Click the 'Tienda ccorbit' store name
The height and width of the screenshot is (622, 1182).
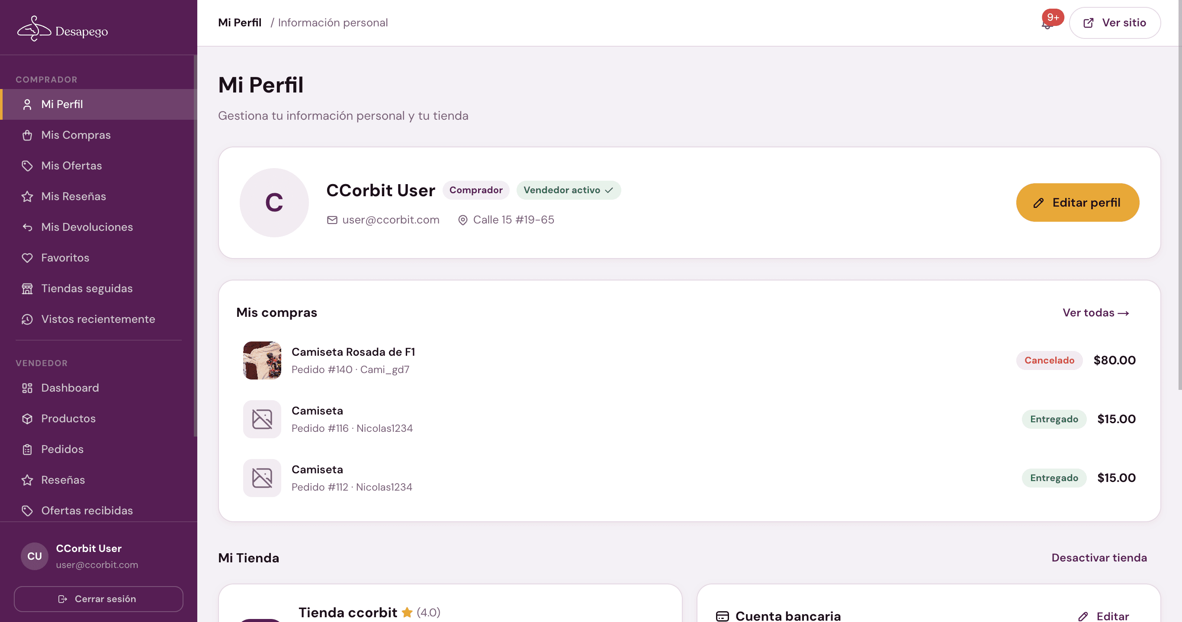348,613
